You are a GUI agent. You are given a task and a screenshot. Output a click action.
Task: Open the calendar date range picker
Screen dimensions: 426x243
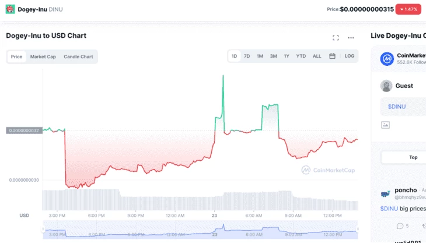(332, 56)
